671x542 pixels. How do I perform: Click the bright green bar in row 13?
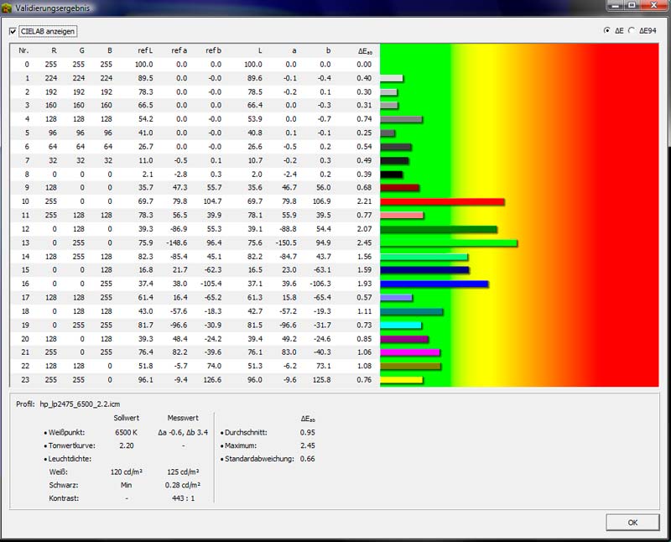pyautogui.click(x=449, y=243)
